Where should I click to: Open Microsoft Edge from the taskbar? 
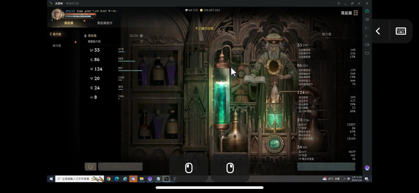[x=117, y=179]
